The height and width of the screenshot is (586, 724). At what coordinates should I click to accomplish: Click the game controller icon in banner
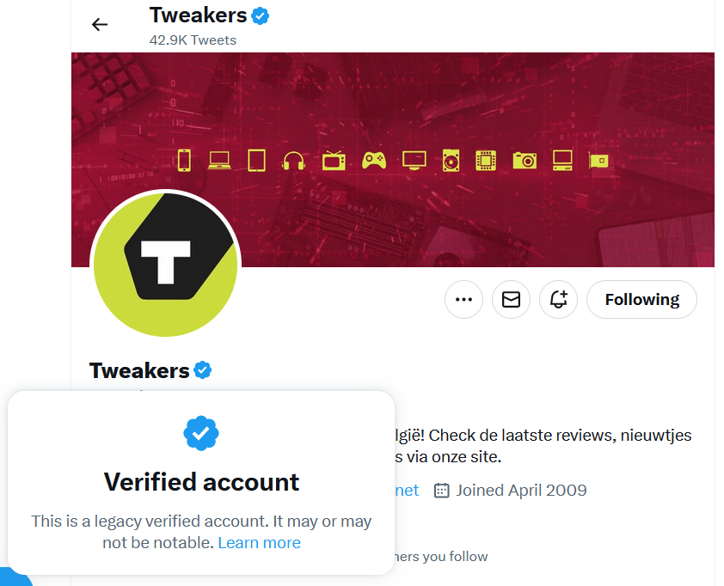373,160
